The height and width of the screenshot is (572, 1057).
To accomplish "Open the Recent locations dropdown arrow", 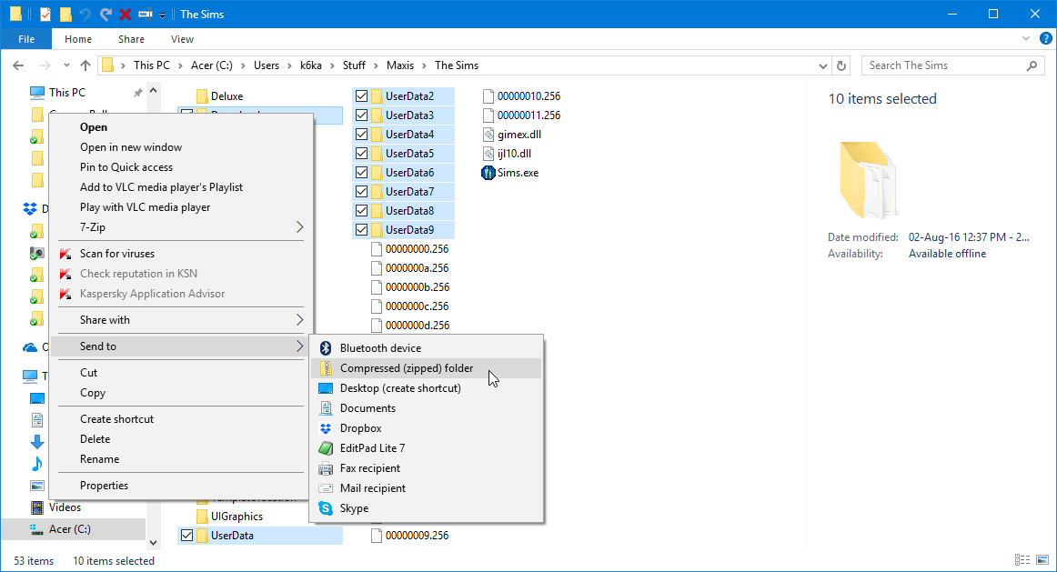I will pyautogui.click(x=66, y=65).
